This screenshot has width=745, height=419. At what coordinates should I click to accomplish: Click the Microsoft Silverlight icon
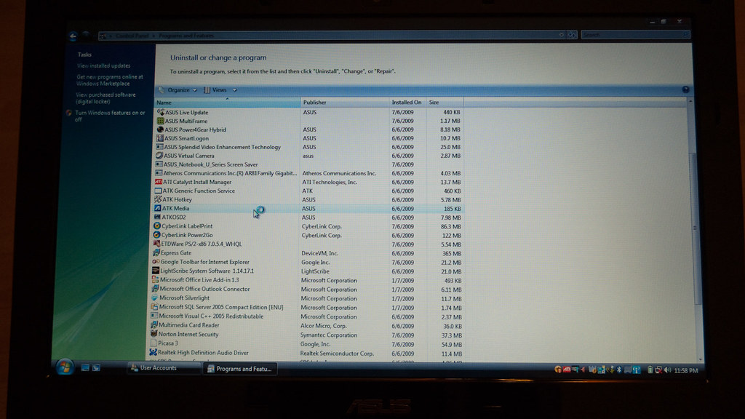154,298
